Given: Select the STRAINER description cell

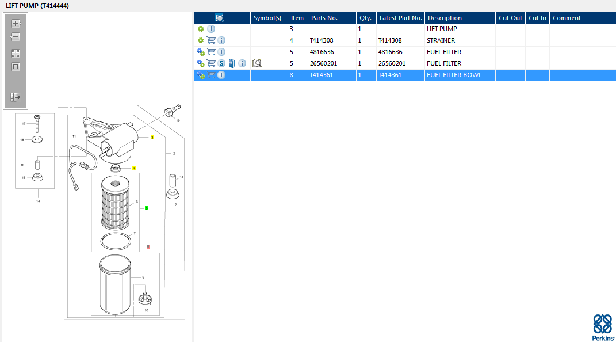Looking at the screenshot, I should 460,40.
